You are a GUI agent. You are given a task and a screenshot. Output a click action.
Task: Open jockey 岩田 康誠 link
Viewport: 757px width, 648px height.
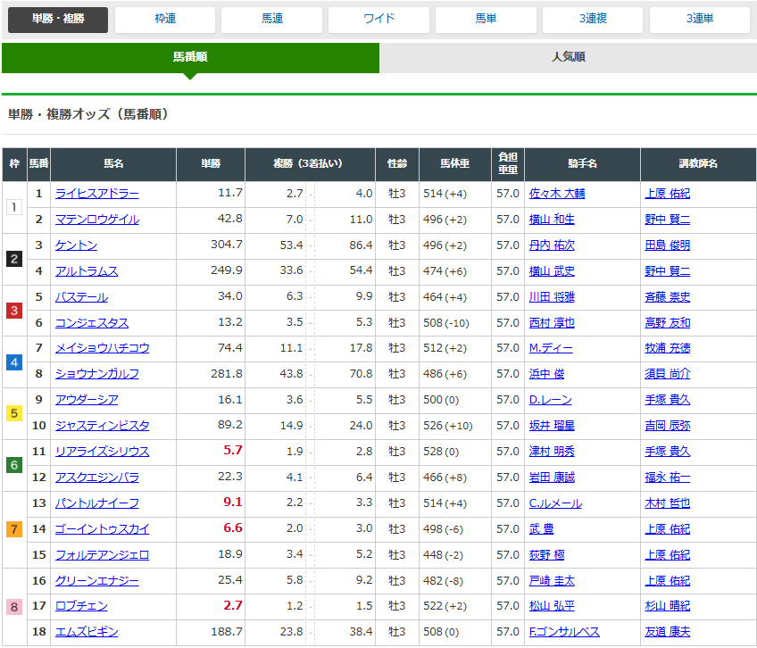(x=552, y=478)
